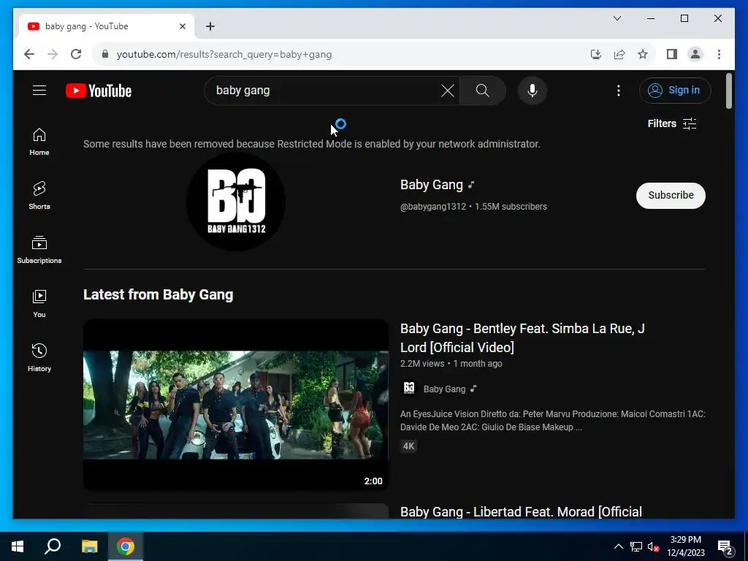Image resolution: width=748 pixels, height=561 pixels.
Task: Start voice search with the microphone icon
Action: [533, 91]
